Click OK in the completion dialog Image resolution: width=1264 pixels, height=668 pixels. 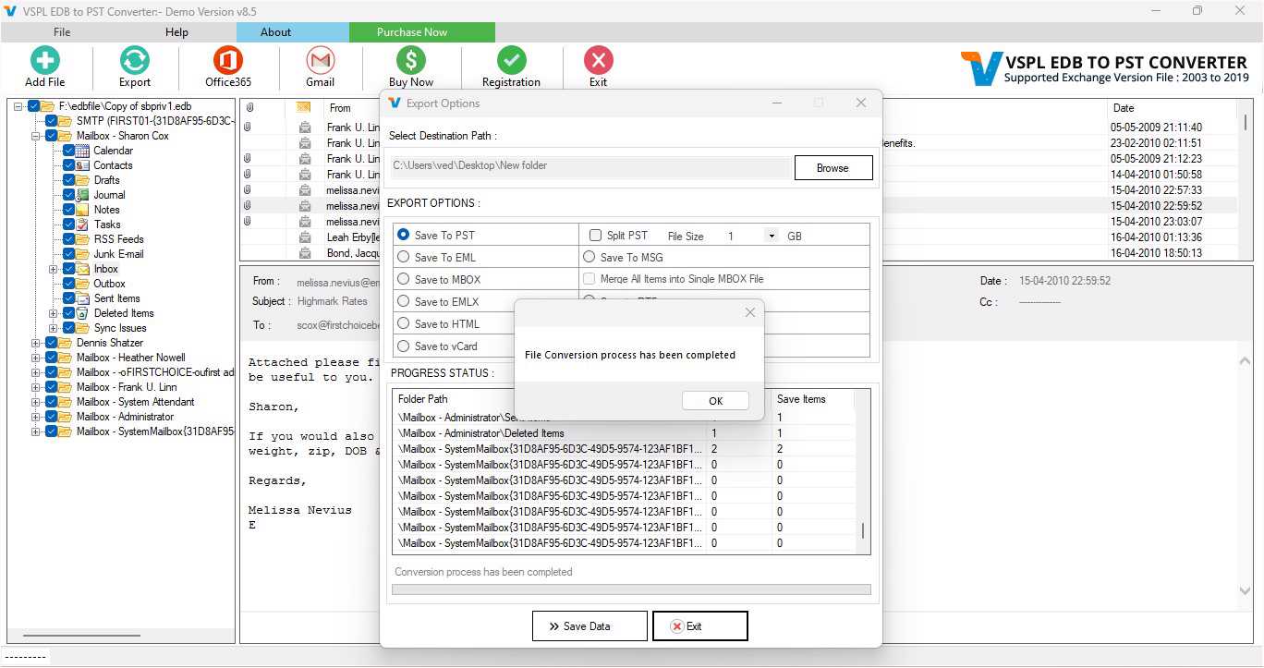click(715, 401)
